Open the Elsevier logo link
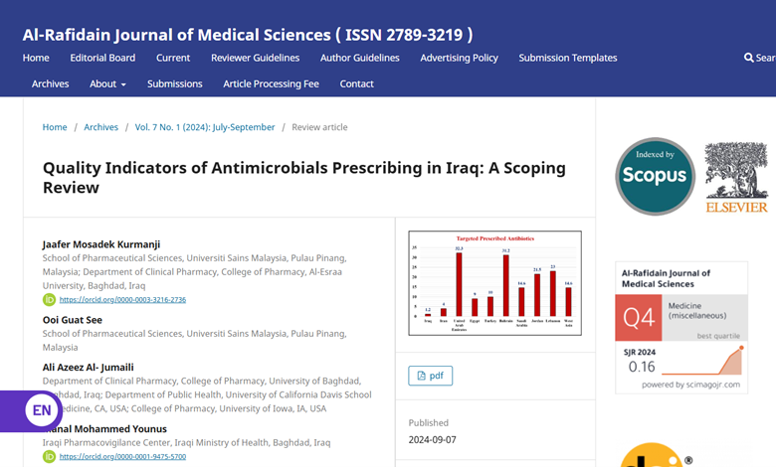Image resolution: width=776 pixels, height=467 pixels. (736, 177)
